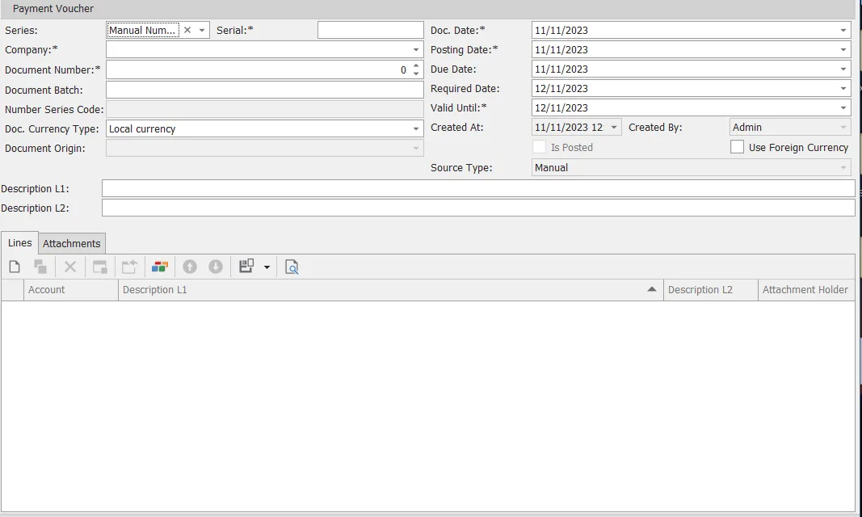Click the Paste Lines toolbar icon

click(x=99, y=266)
